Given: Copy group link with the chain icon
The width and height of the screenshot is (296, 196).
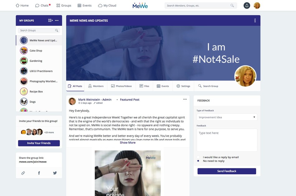Looking at the screenshot, I should [23, 173].
